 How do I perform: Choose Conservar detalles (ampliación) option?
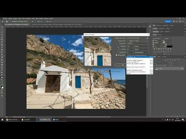click(x=139, y=60)
